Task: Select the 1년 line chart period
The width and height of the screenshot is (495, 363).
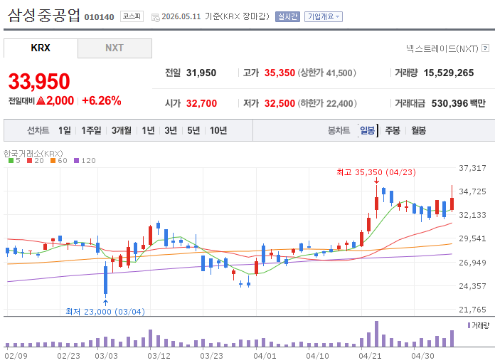Action: pyautogui.click(x=148, y=130)
